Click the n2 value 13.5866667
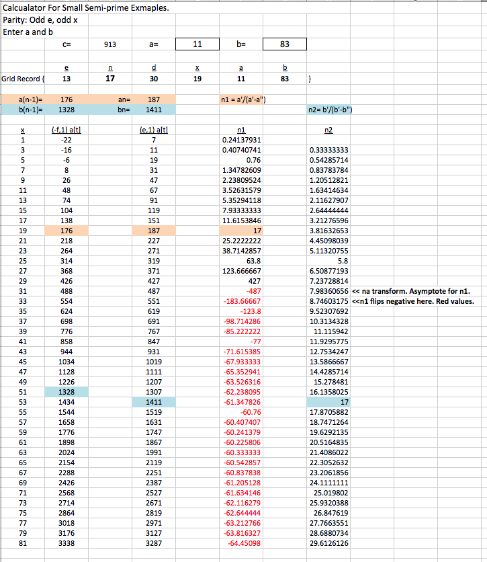Viewport: 487px width, 562px height. (328, 362)
